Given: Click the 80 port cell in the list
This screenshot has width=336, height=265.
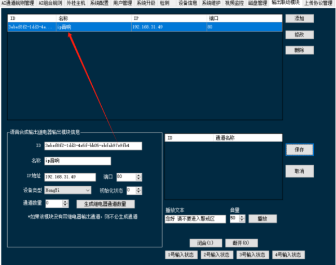Looking at the screenshot, I should tap(245, 27).
